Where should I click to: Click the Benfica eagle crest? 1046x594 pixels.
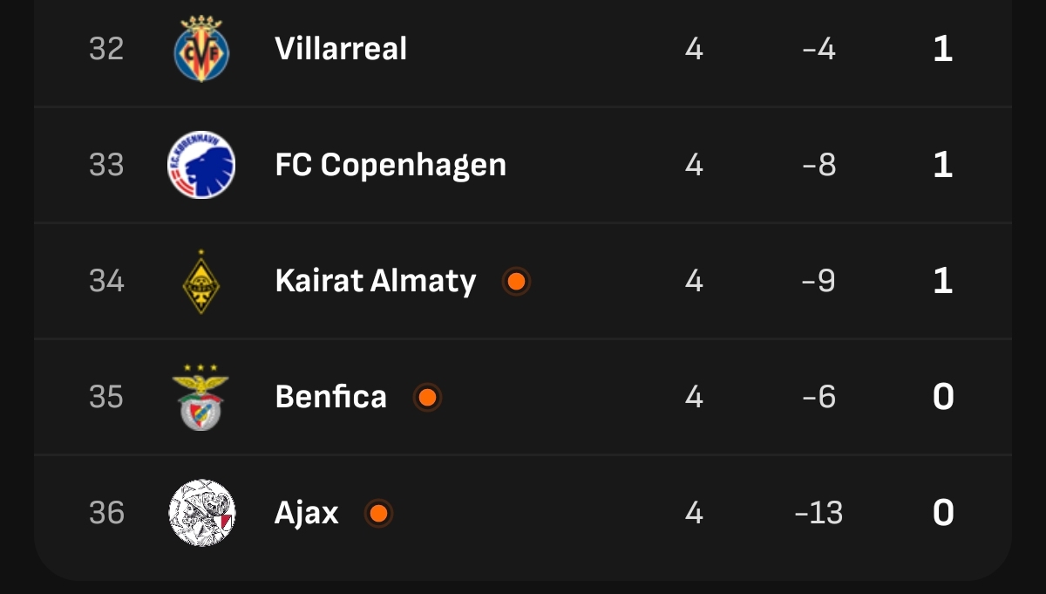click(201, 397)
